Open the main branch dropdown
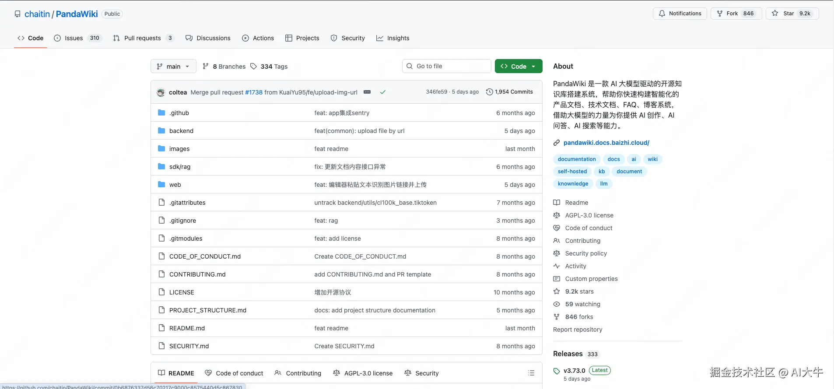Image resolution: width=834 pixels, height=389 pixels. [x=173, y=67]
